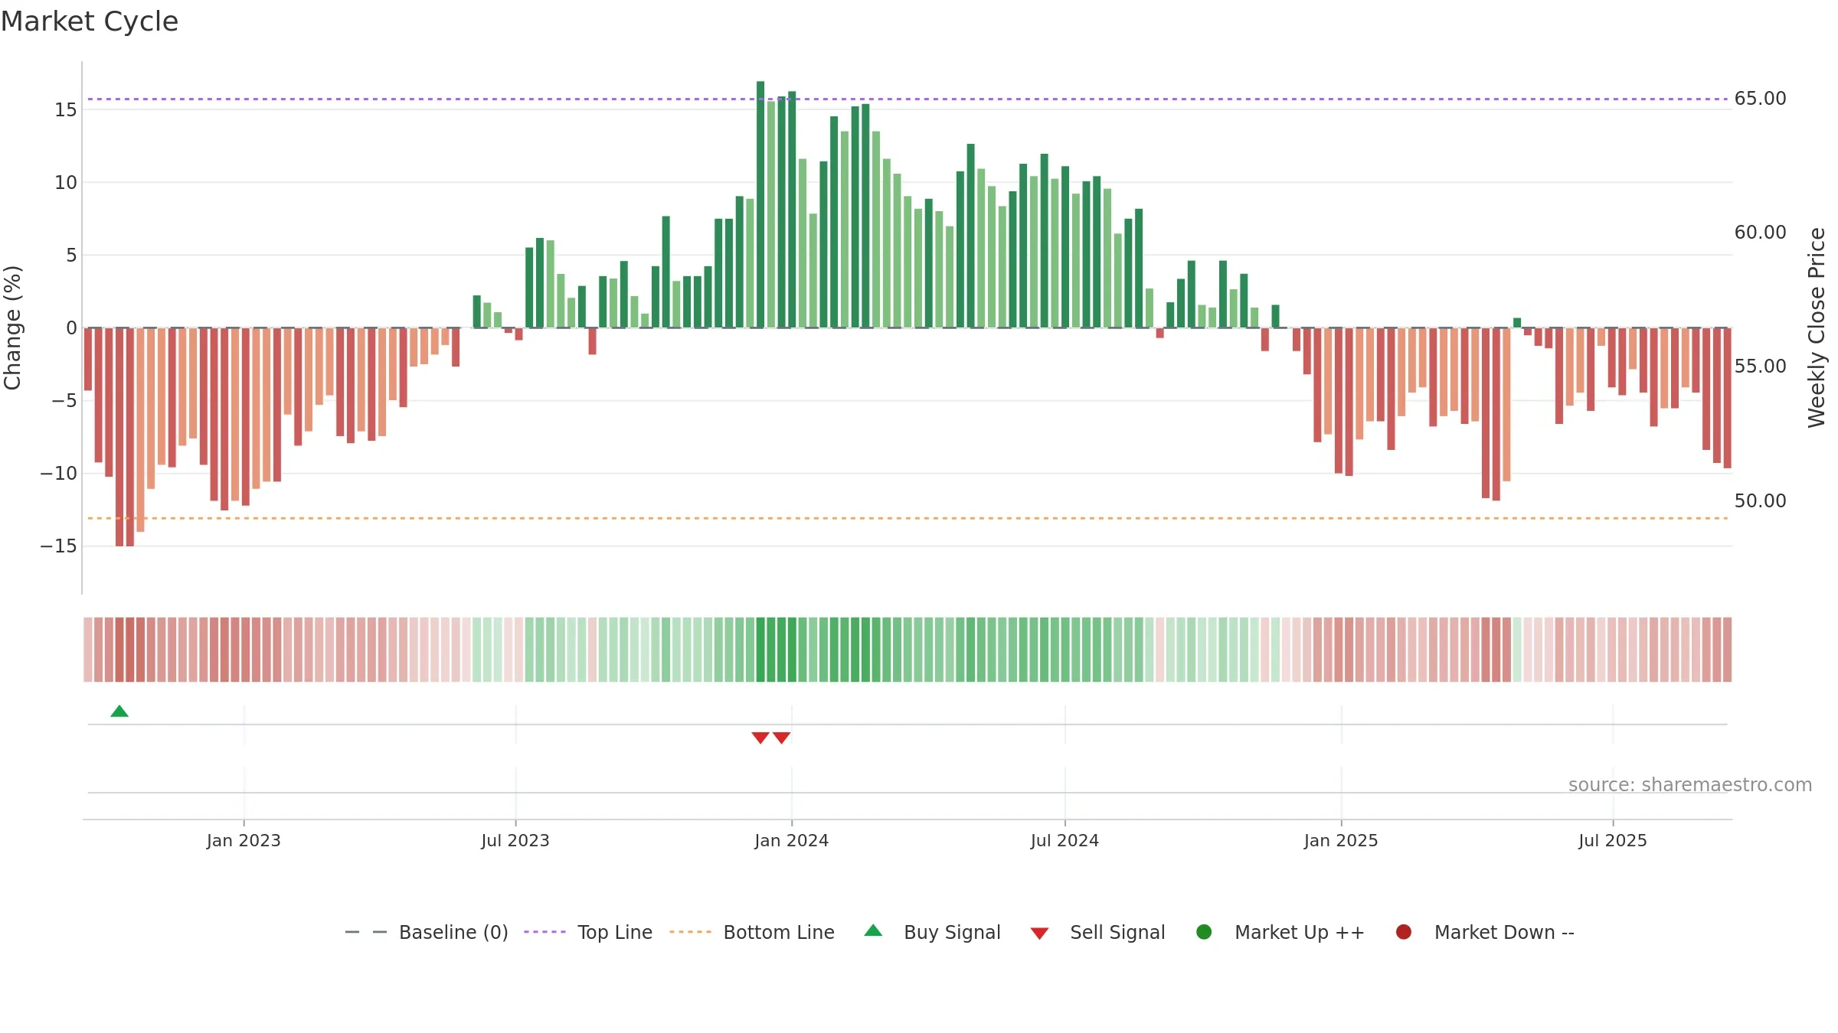This screenshot has height=1033, width=1838.
Task: Click the gray dashed Baseline legend sample
Action: click(x=366, y=932)
